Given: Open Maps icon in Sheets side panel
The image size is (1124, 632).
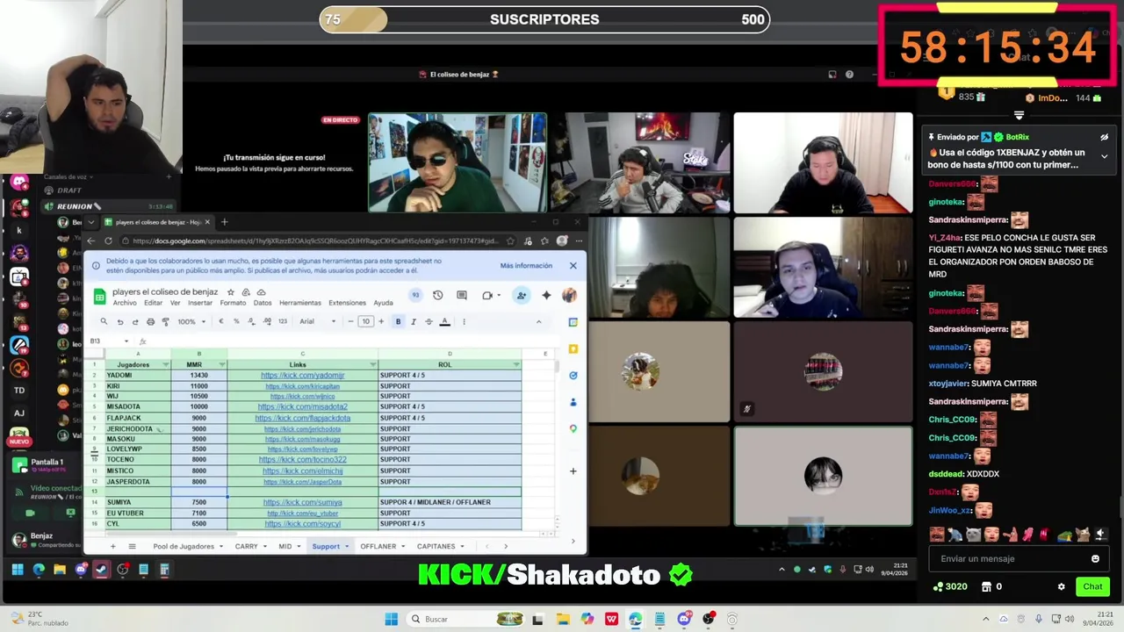Looking at the screenshot, I should [573, 428].
